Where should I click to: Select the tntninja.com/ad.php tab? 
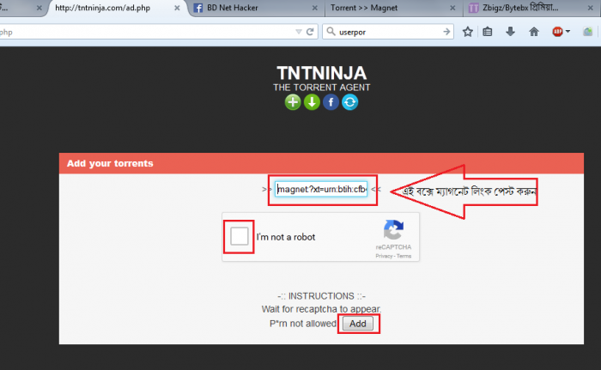117,8
